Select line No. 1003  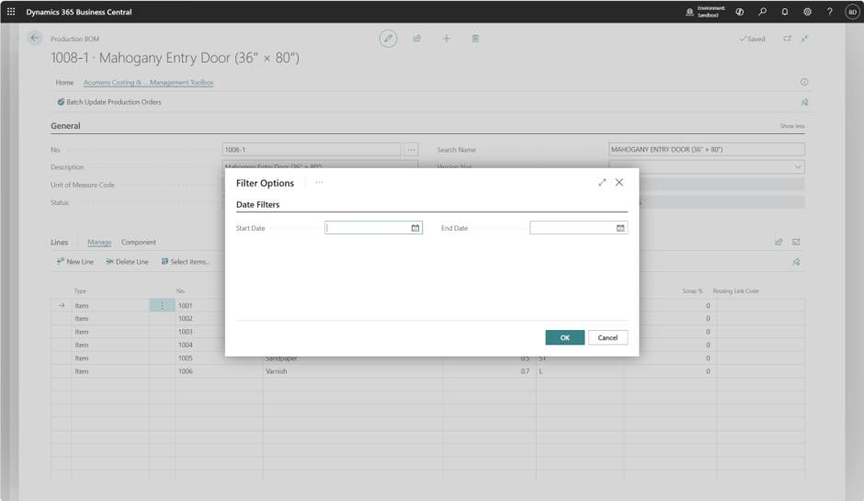[185, 332]
